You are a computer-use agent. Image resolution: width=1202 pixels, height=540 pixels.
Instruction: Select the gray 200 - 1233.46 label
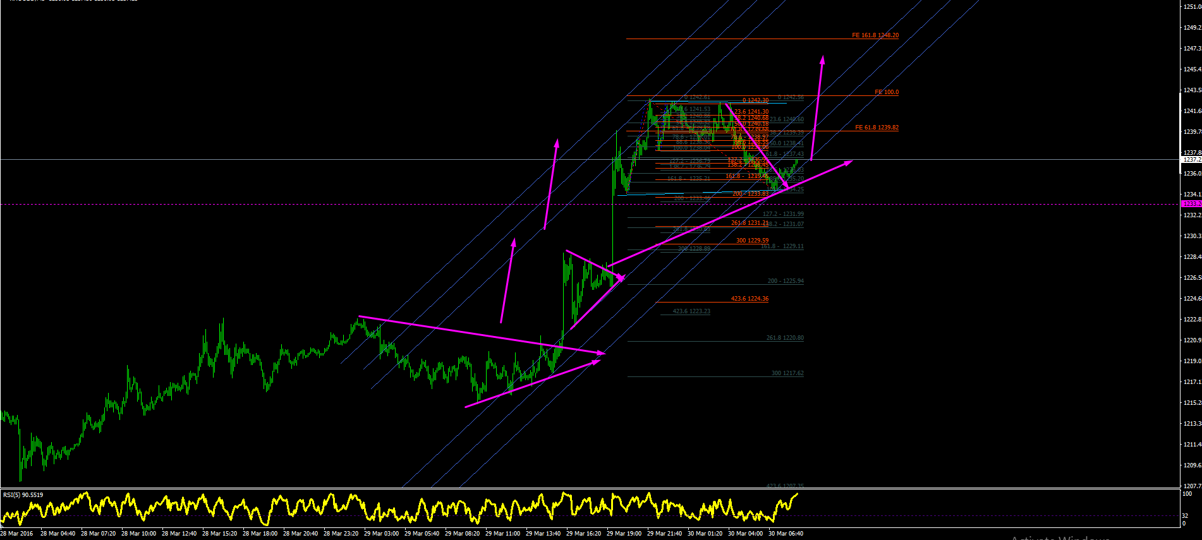pos(693,198)
